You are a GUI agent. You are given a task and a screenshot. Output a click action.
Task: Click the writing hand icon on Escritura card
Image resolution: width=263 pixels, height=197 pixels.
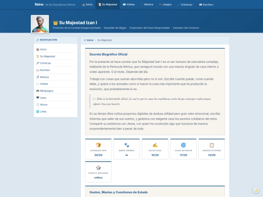click(x=155, y=145)
